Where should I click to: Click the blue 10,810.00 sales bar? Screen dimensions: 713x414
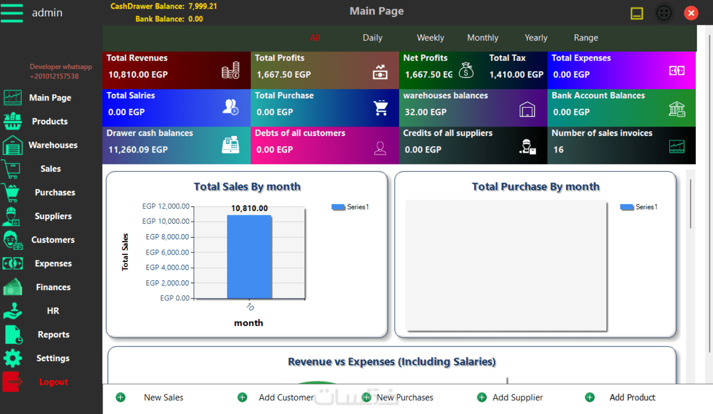coord(249,257)
